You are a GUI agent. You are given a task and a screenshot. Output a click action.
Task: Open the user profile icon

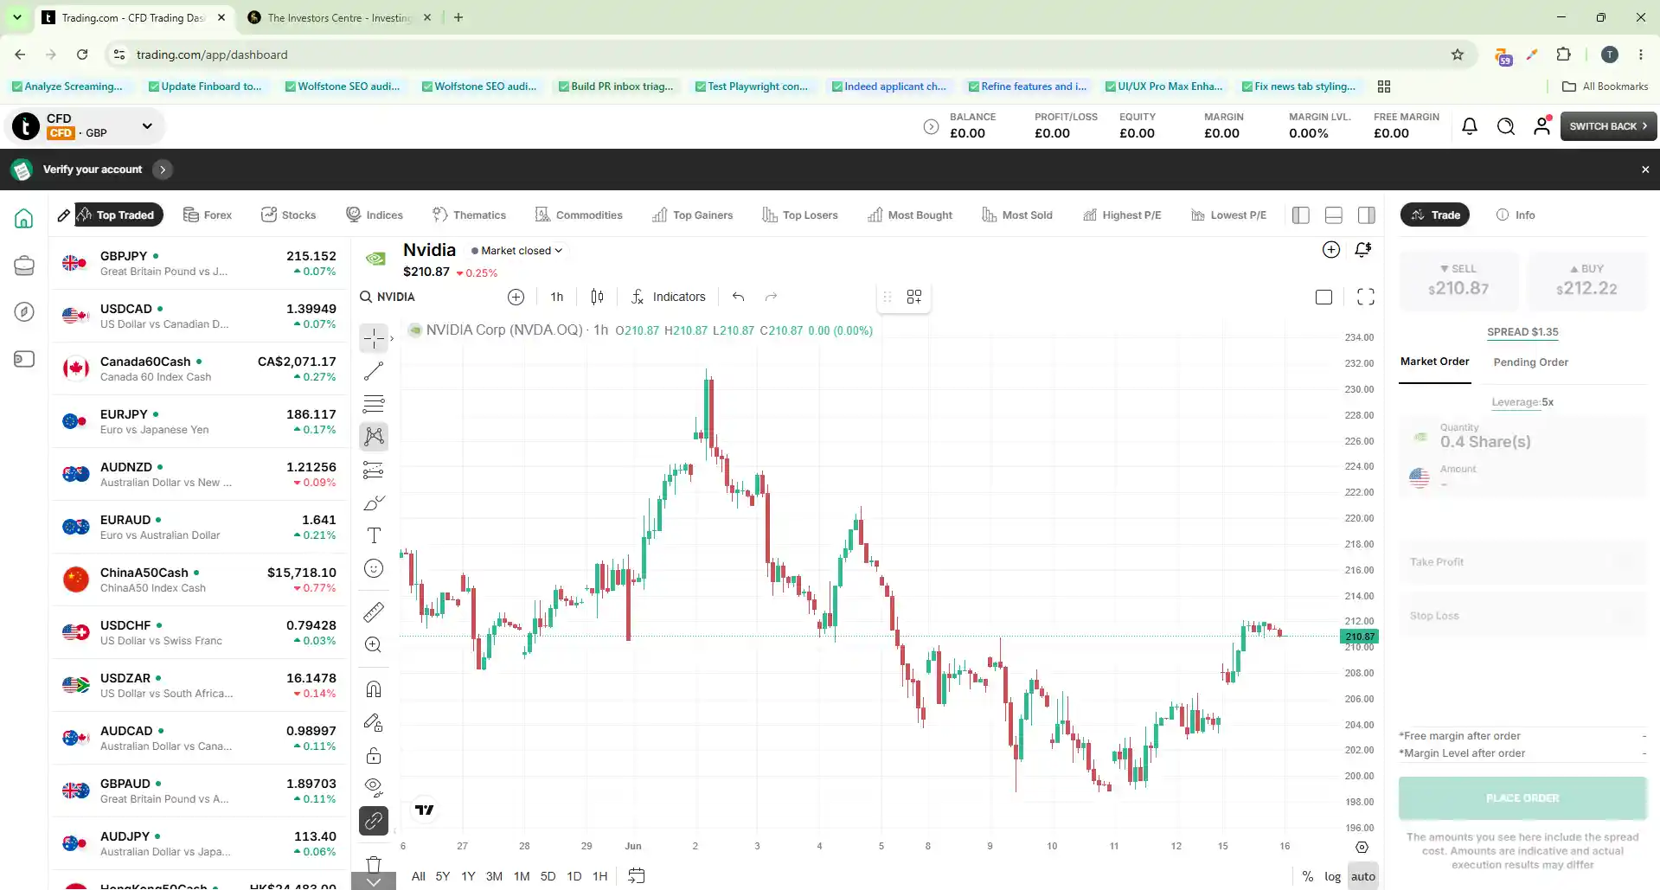coord(1541,126)
